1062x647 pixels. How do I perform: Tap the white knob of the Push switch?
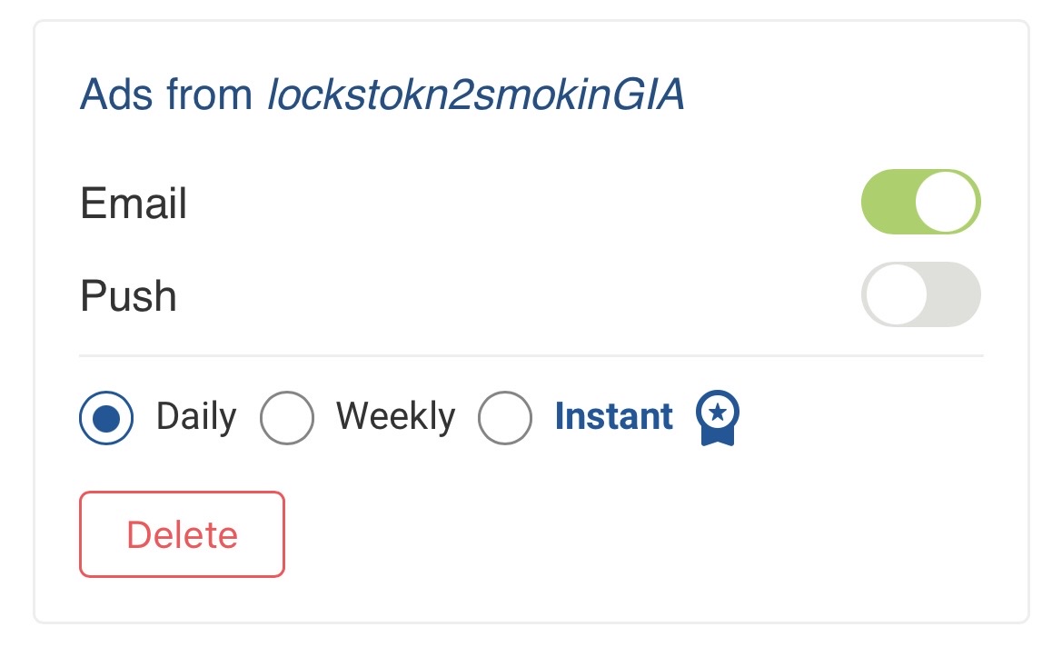point(896,294)
